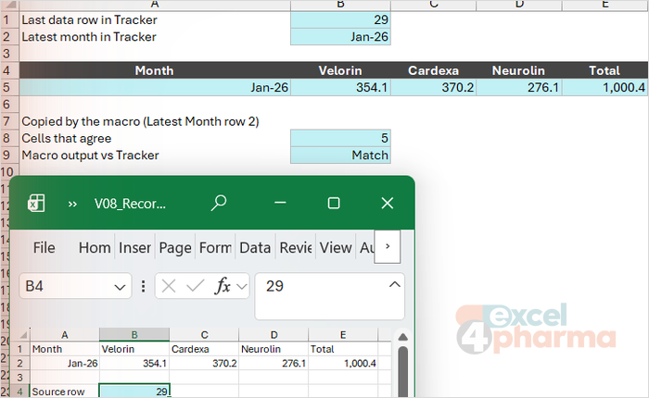Select Neurolin value 276.1 in background sheet

click(x=518, y=87)
